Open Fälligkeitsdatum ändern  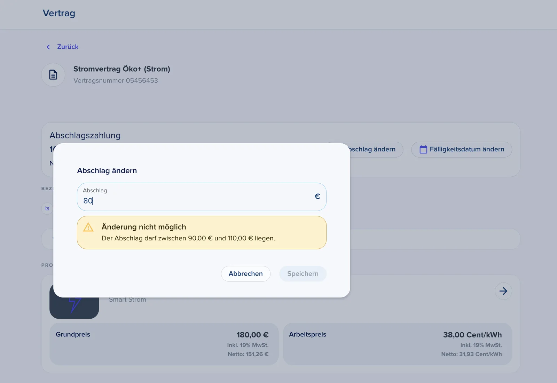(x=462, y=150)
